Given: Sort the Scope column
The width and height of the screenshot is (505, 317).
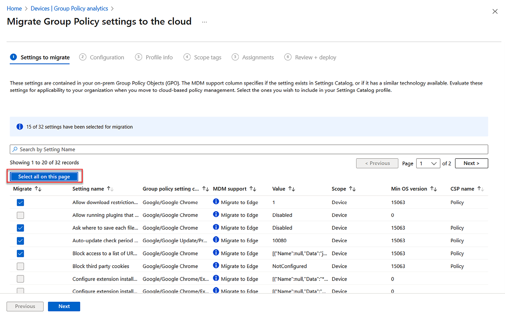Looking at the screenshot, I should (x=352, y=189).
